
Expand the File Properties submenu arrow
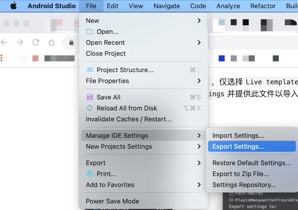(199, 81)
